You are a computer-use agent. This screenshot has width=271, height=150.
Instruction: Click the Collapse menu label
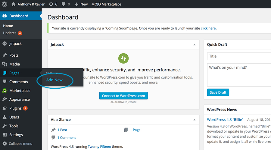point(20,143)
